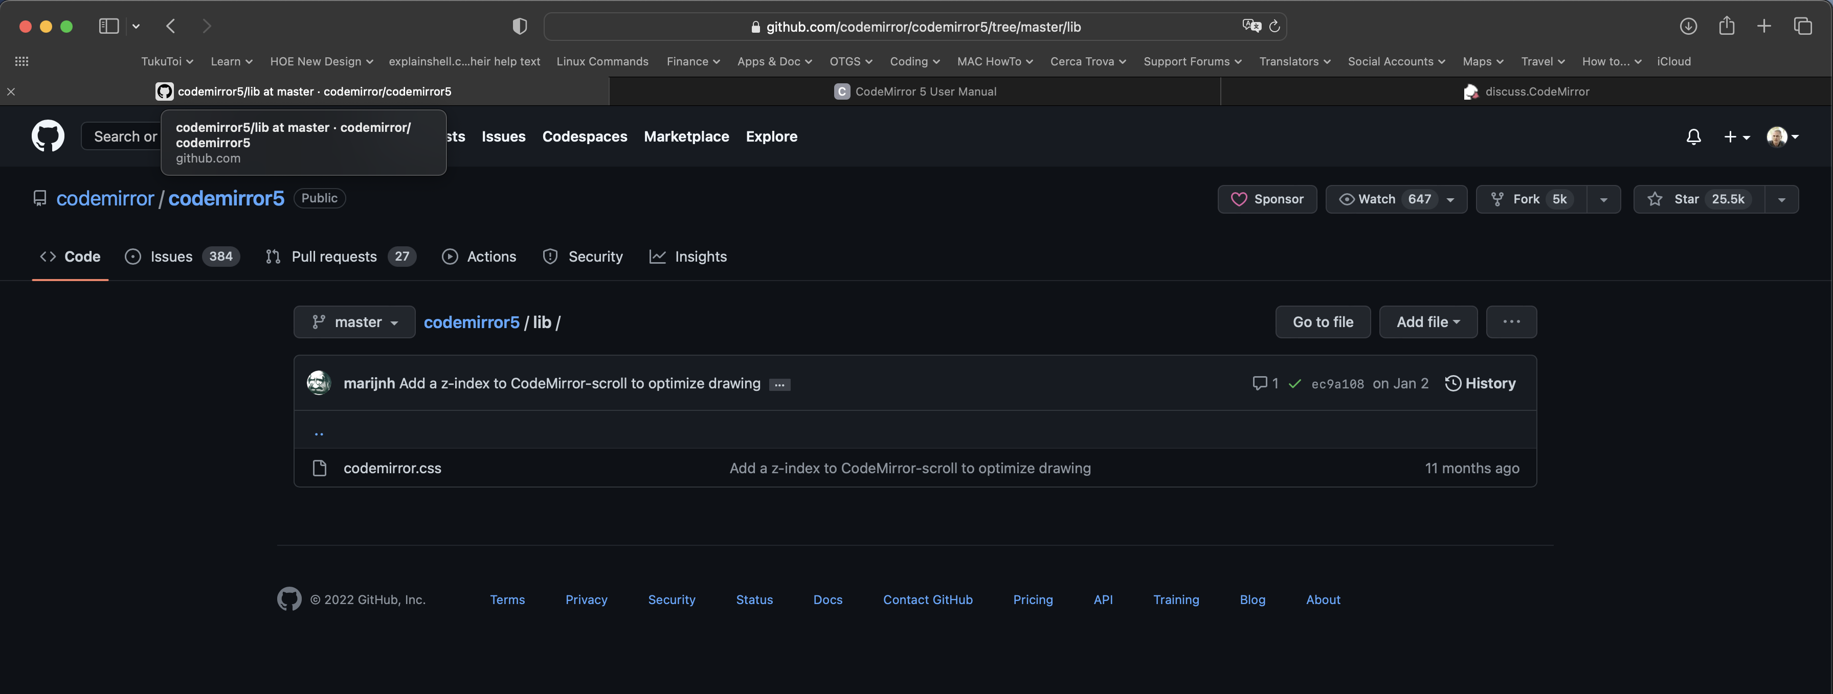Switch to CodeMirror 5 User Manual tab
Screen dimensions: 1833x694
click(x=915, y=91)
